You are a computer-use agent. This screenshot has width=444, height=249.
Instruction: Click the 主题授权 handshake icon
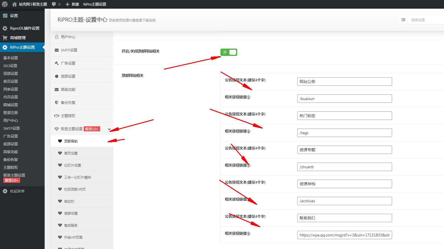[x=57, y=116]
